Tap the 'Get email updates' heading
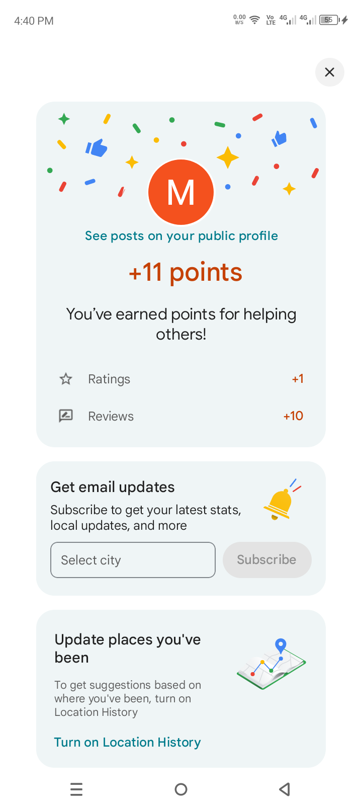Image resolution: width=362 pixels, height=811 pixels. 113,487
